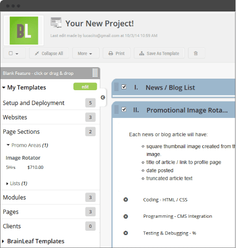236x248 pixels.
Task: Collapse the My Templates section
Action: (24, 87)
